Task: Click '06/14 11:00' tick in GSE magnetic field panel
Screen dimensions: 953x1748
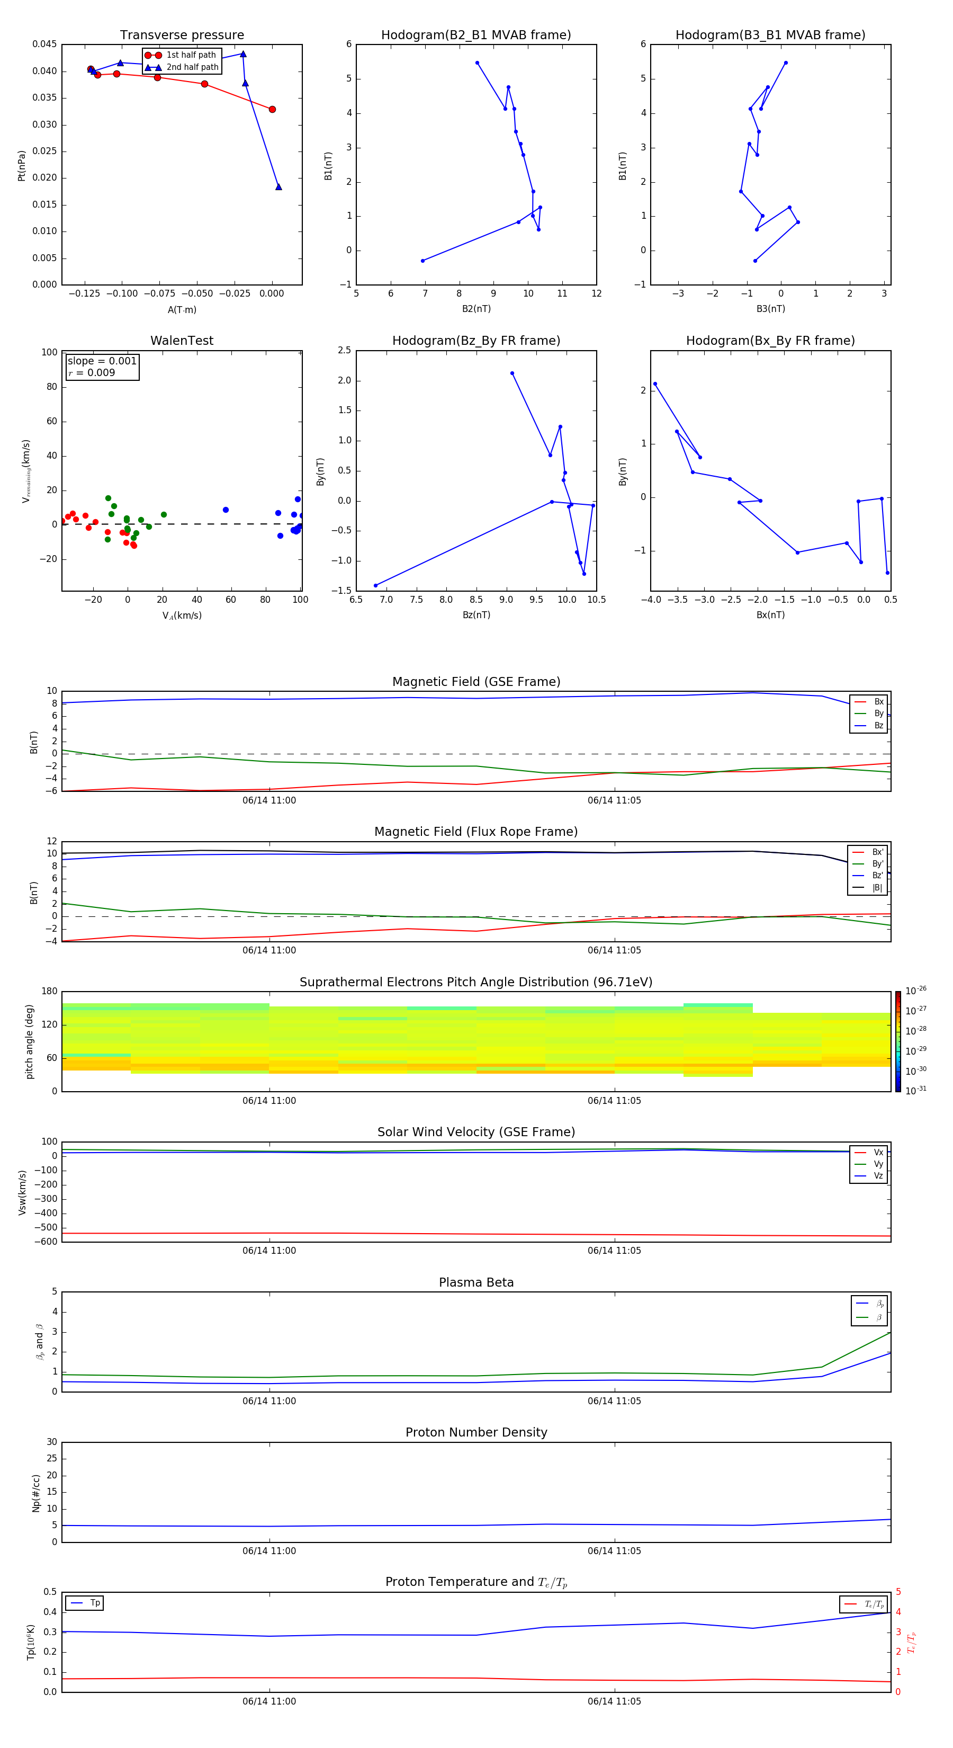Action: (x=269, y=801)
